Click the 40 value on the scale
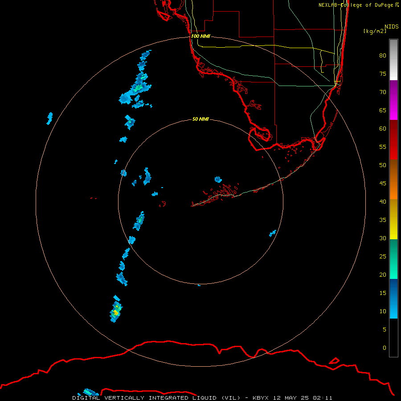The height and width of the screenshot is (401, 401). [x=383, y=201]
